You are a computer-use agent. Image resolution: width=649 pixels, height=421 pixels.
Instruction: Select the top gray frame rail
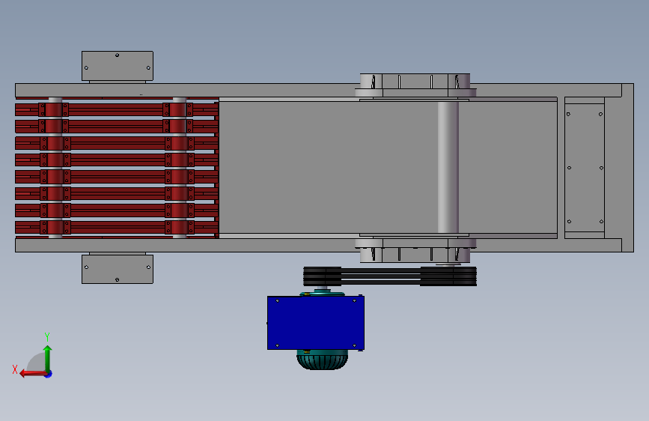(x=318, y=91)
